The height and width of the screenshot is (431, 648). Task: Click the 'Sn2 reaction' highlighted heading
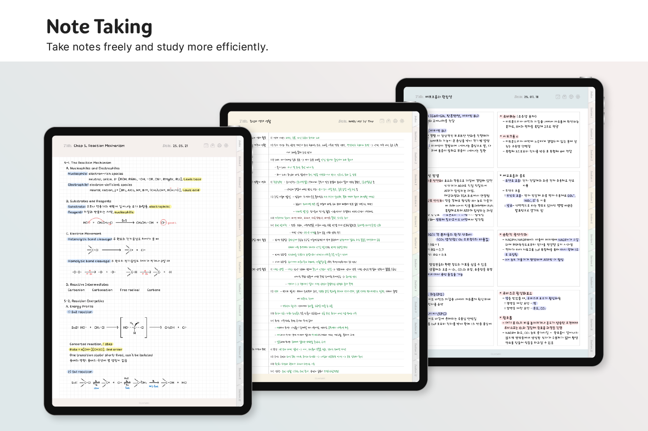(x=80, y=312)
